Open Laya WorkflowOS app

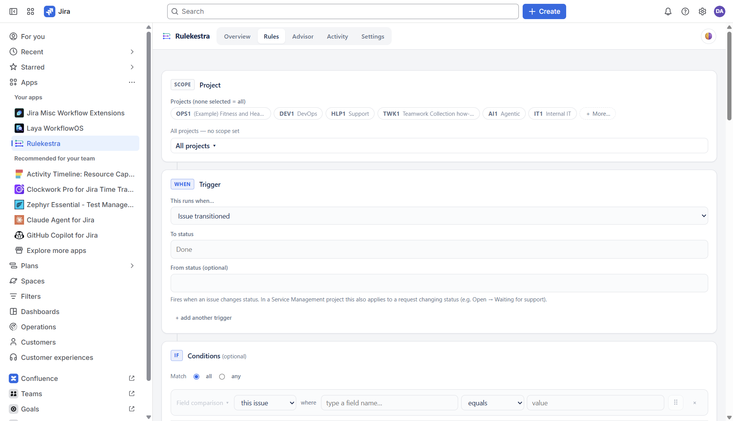pos(75,128)
